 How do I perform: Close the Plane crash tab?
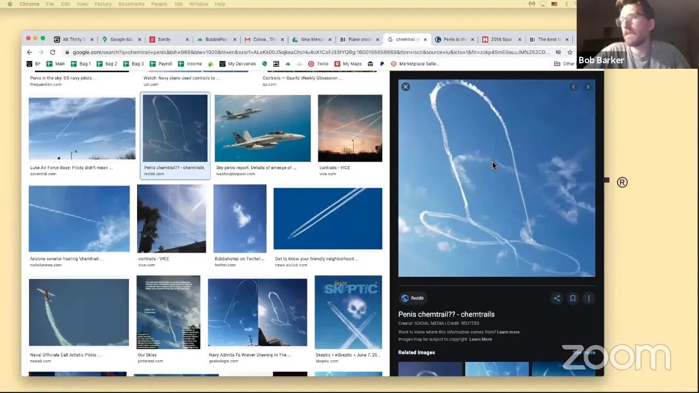(x=377, y=39)
